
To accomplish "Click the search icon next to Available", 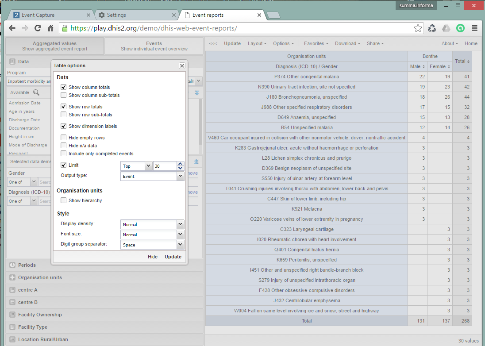I will [36, 92].
